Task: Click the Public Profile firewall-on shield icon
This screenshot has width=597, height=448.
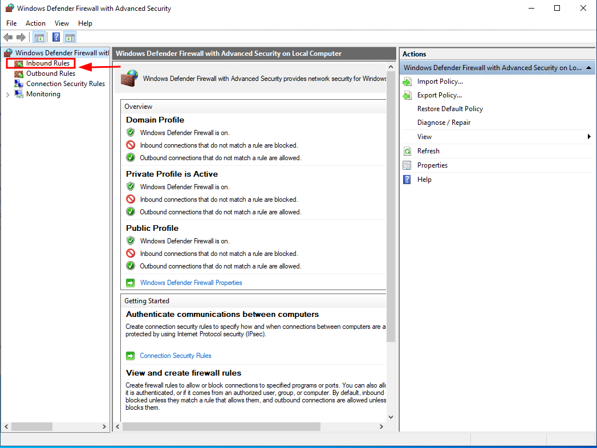Action: point(131,241)
